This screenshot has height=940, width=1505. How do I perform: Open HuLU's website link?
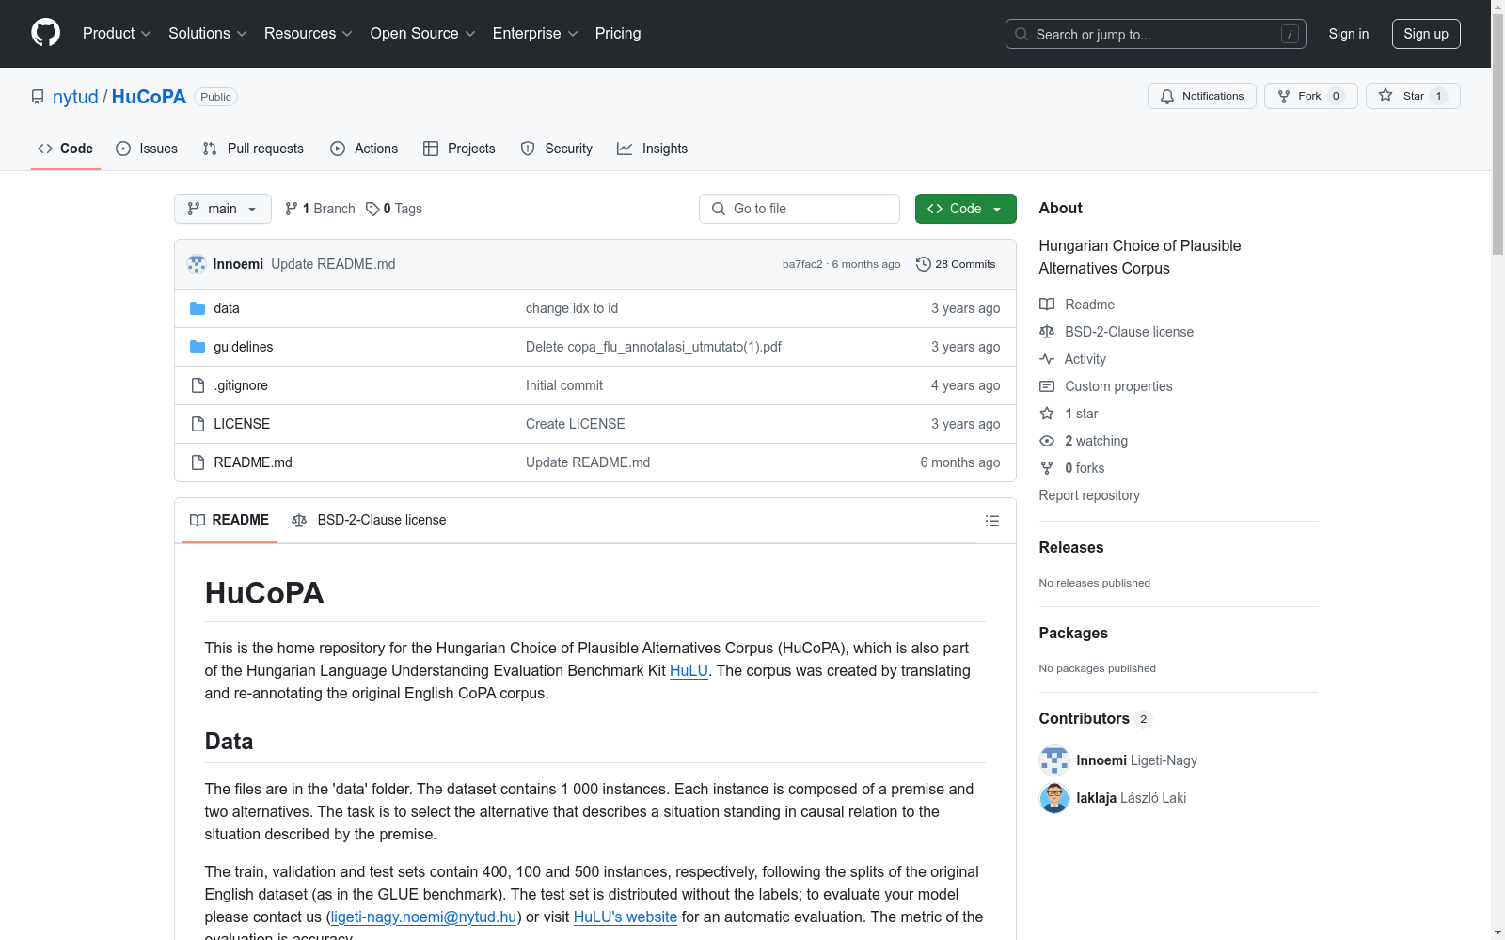click(x=626, y=916)
